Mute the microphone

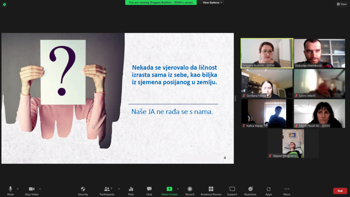11,191
